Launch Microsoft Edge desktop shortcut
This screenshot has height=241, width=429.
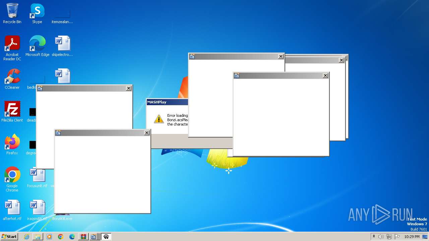point(37,46)
